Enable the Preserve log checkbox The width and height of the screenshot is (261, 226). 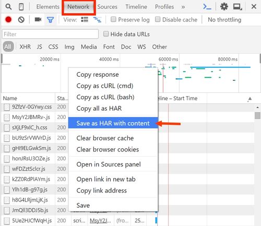coord(113,19)
